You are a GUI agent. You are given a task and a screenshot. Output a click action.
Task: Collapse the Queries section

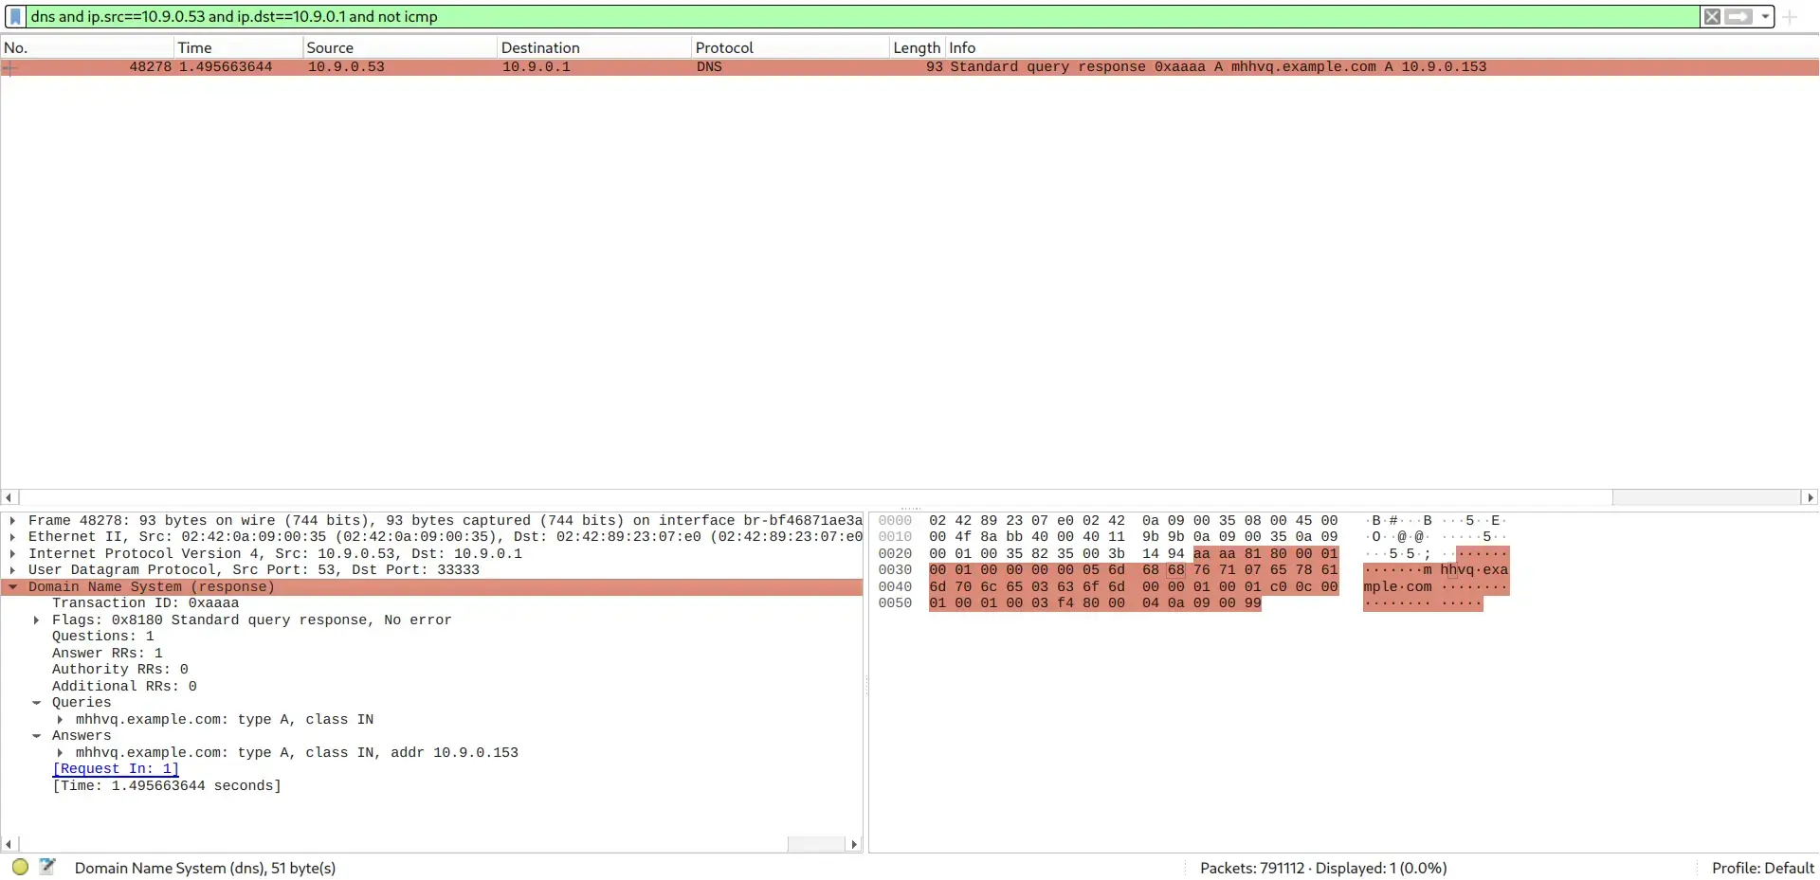(36, 703)
